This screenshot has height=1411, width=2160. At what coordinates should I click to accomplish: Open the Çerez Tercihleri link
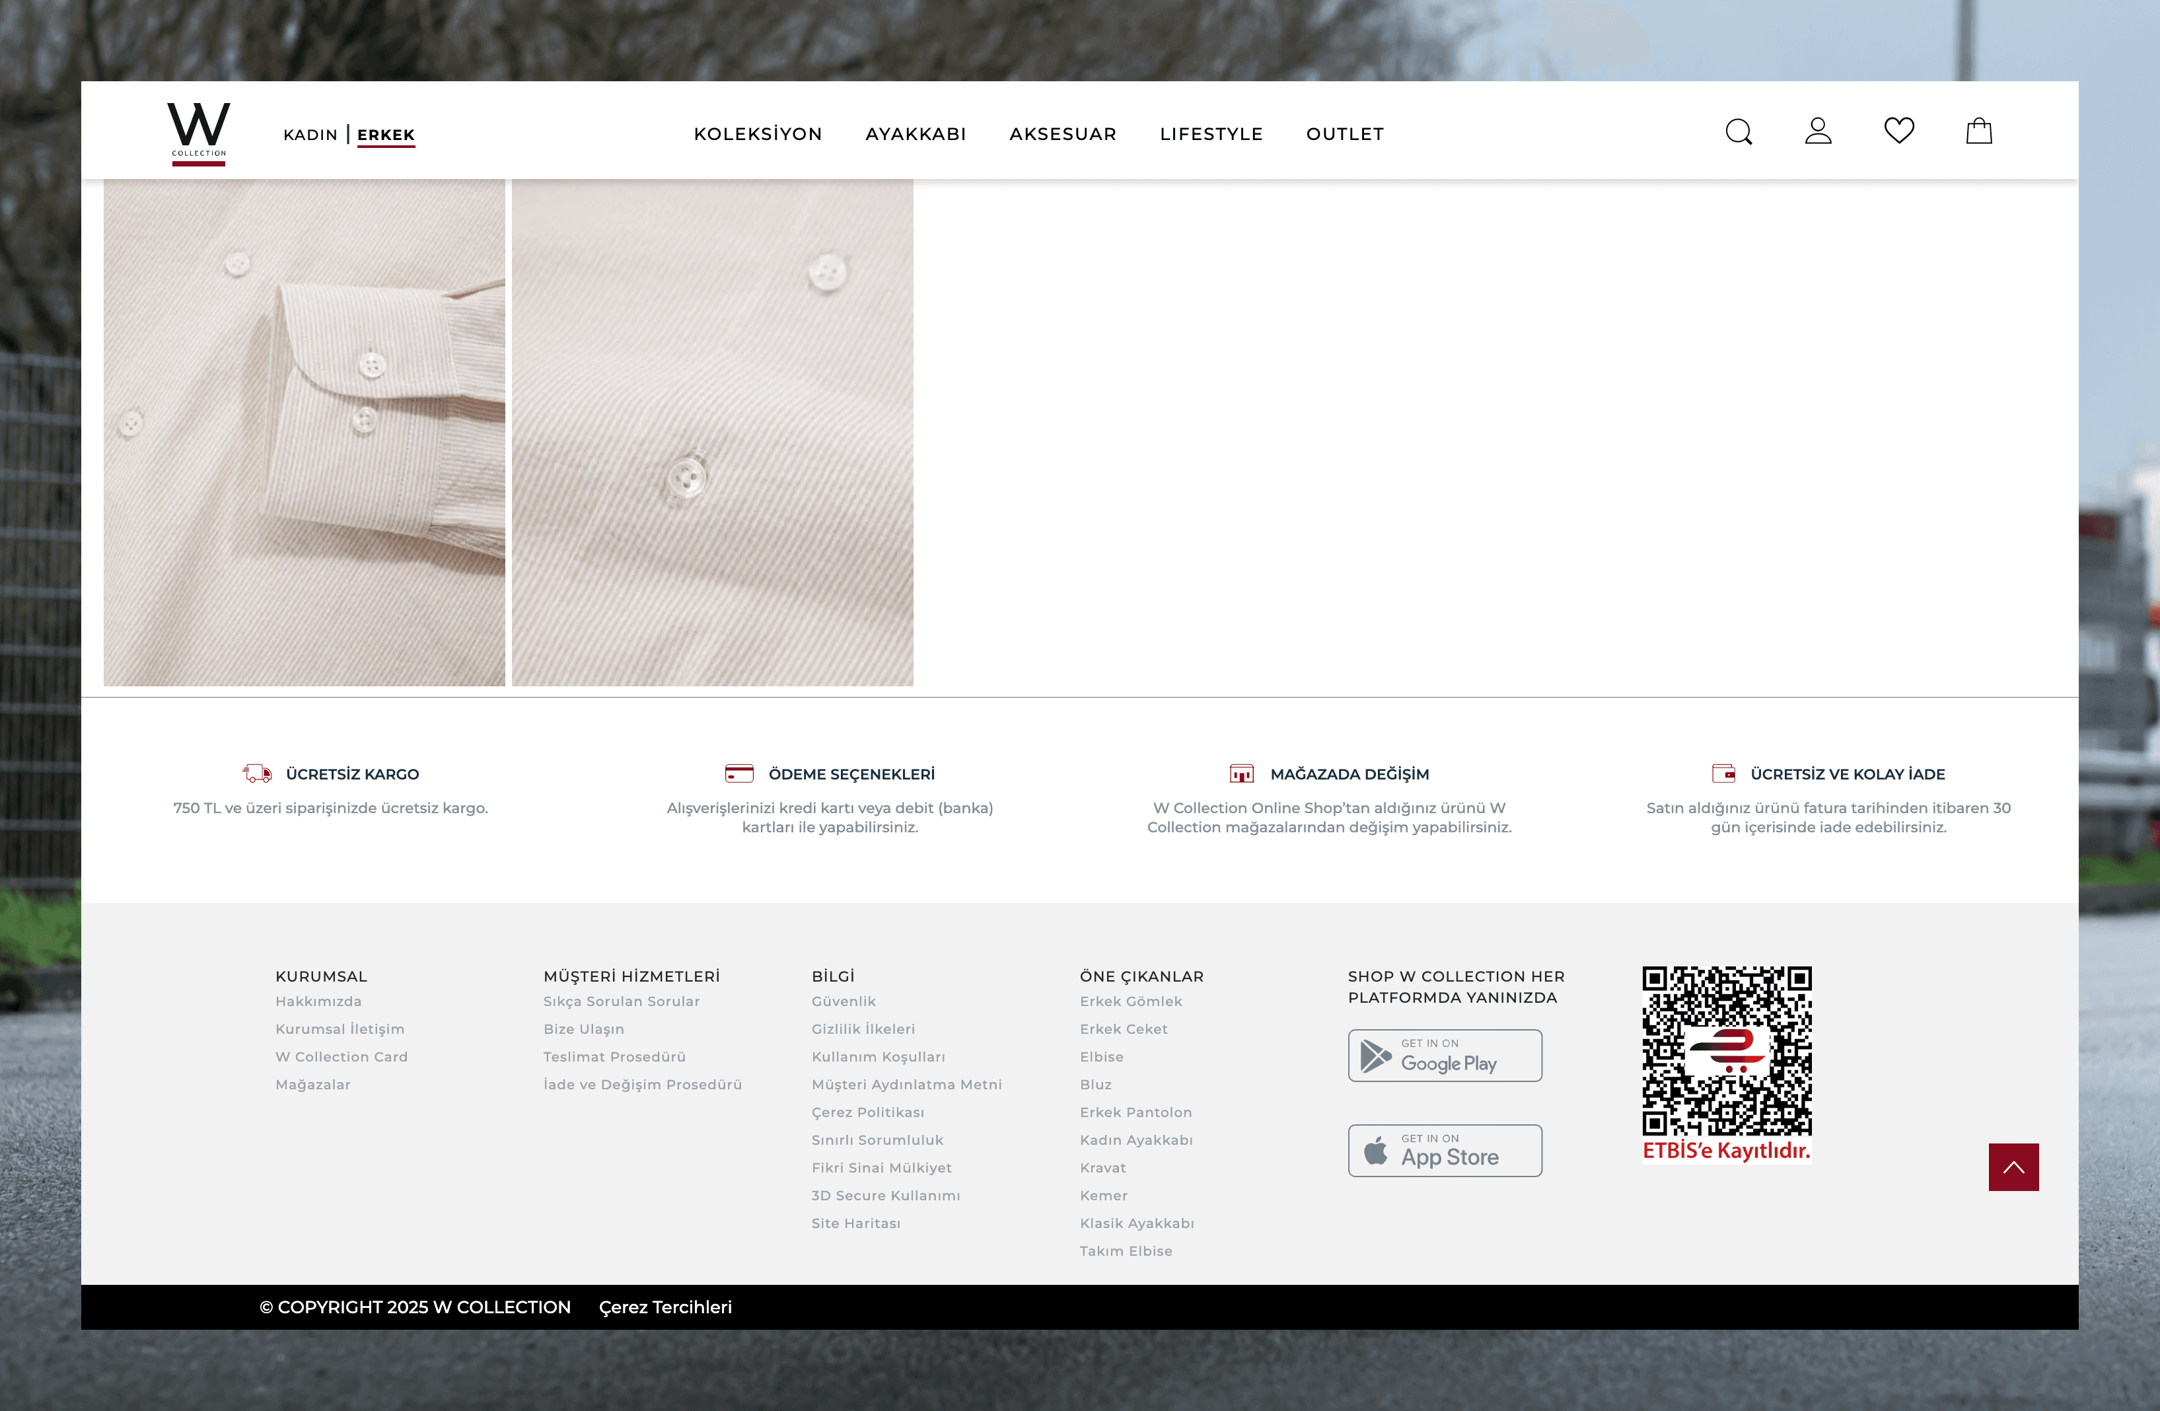[x=665, y=1307]
